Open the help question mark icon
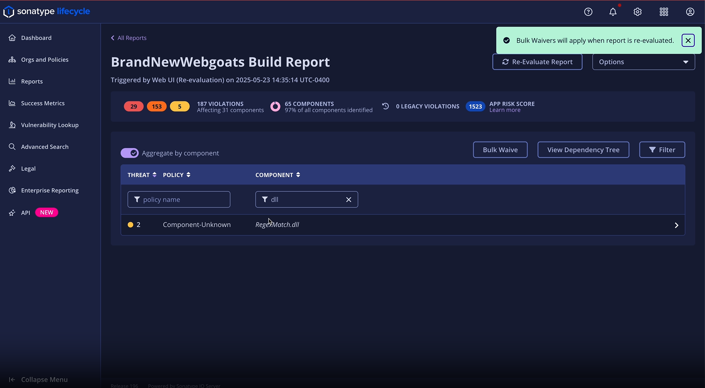 (x=588, y=12)
